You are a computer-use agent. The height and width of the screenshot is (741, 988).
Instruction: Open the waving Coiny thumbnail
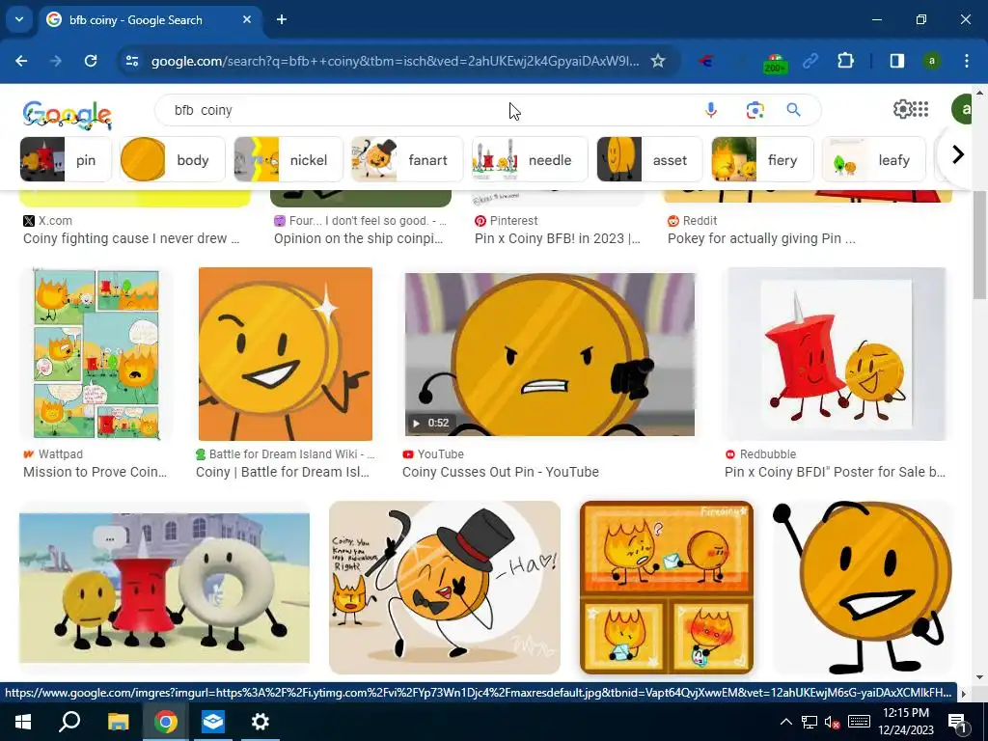pyautogui.click(x=862, y=588)
